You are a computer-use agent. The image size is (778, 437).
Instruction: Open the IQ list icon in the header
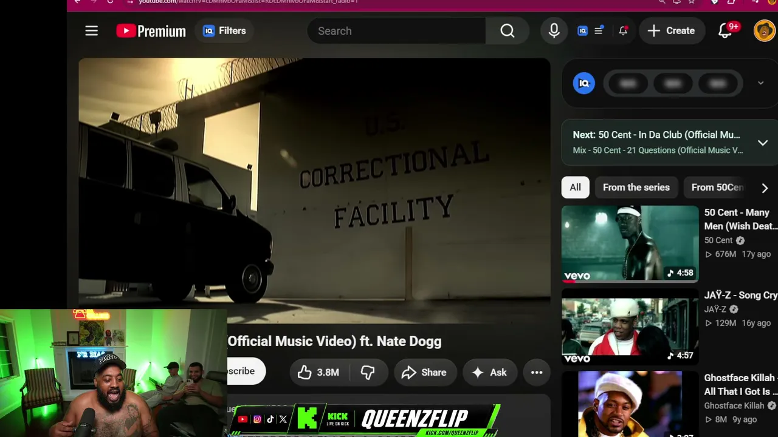599,31
